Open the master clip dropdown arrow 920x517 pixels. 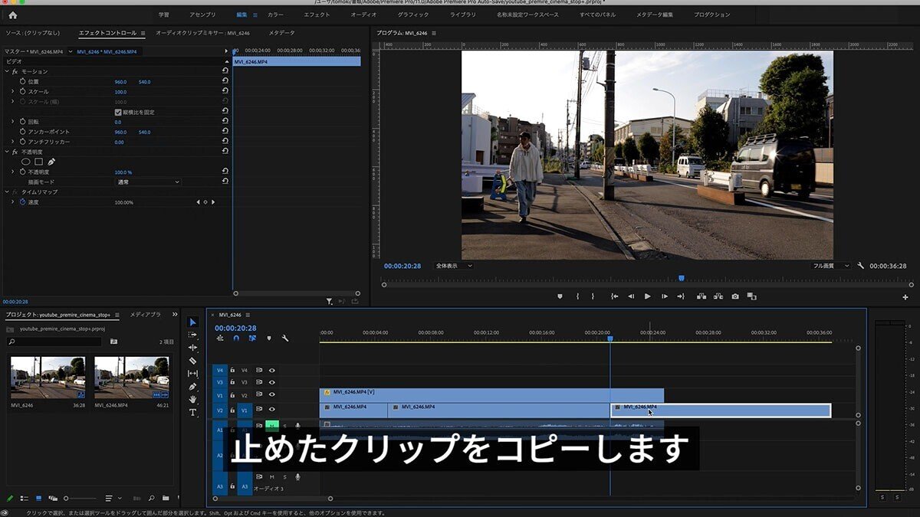coord(71,51)
